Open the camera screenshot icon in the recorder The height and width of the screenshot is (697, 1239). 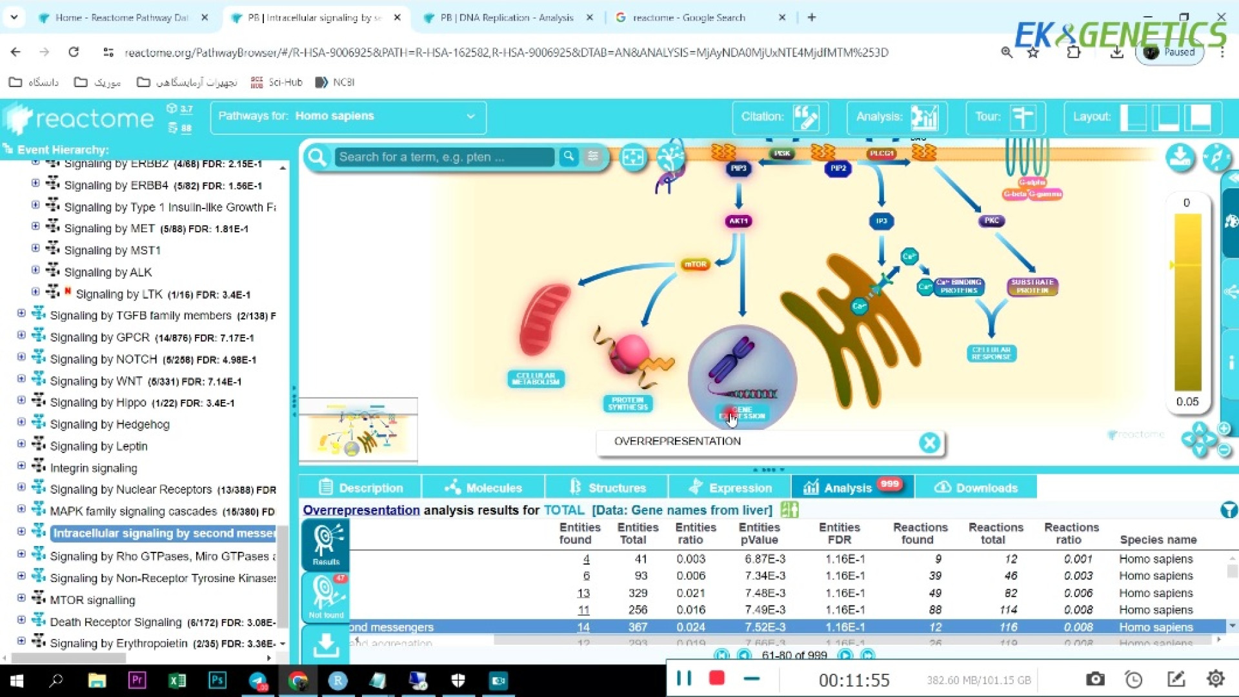pyautogui.click(x=1094, y=679)
